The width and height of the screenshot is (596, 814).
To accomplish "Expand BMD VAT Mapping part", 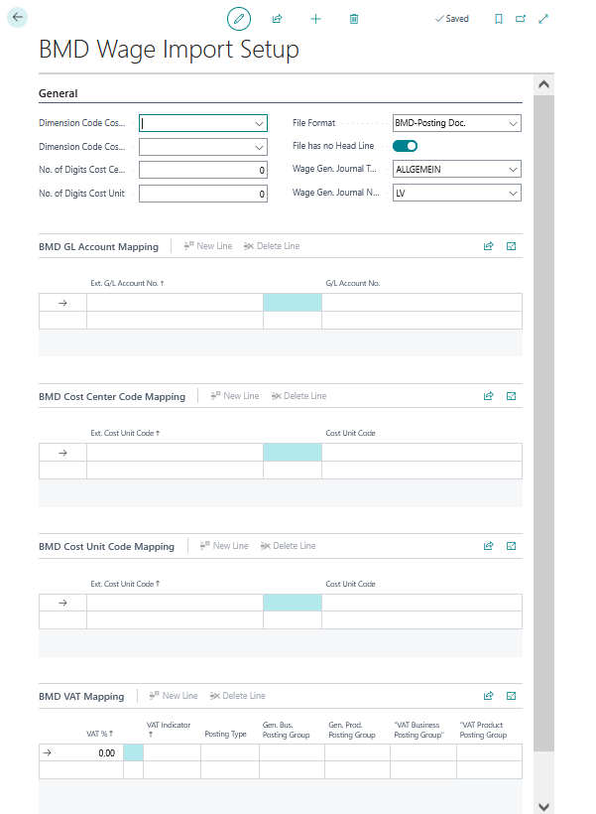I will 511,696.
